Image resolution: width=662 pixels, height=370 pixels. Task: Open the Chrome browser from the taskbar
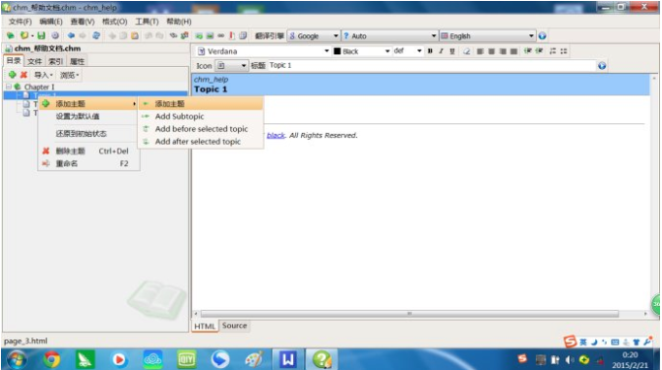pos(52,359)
